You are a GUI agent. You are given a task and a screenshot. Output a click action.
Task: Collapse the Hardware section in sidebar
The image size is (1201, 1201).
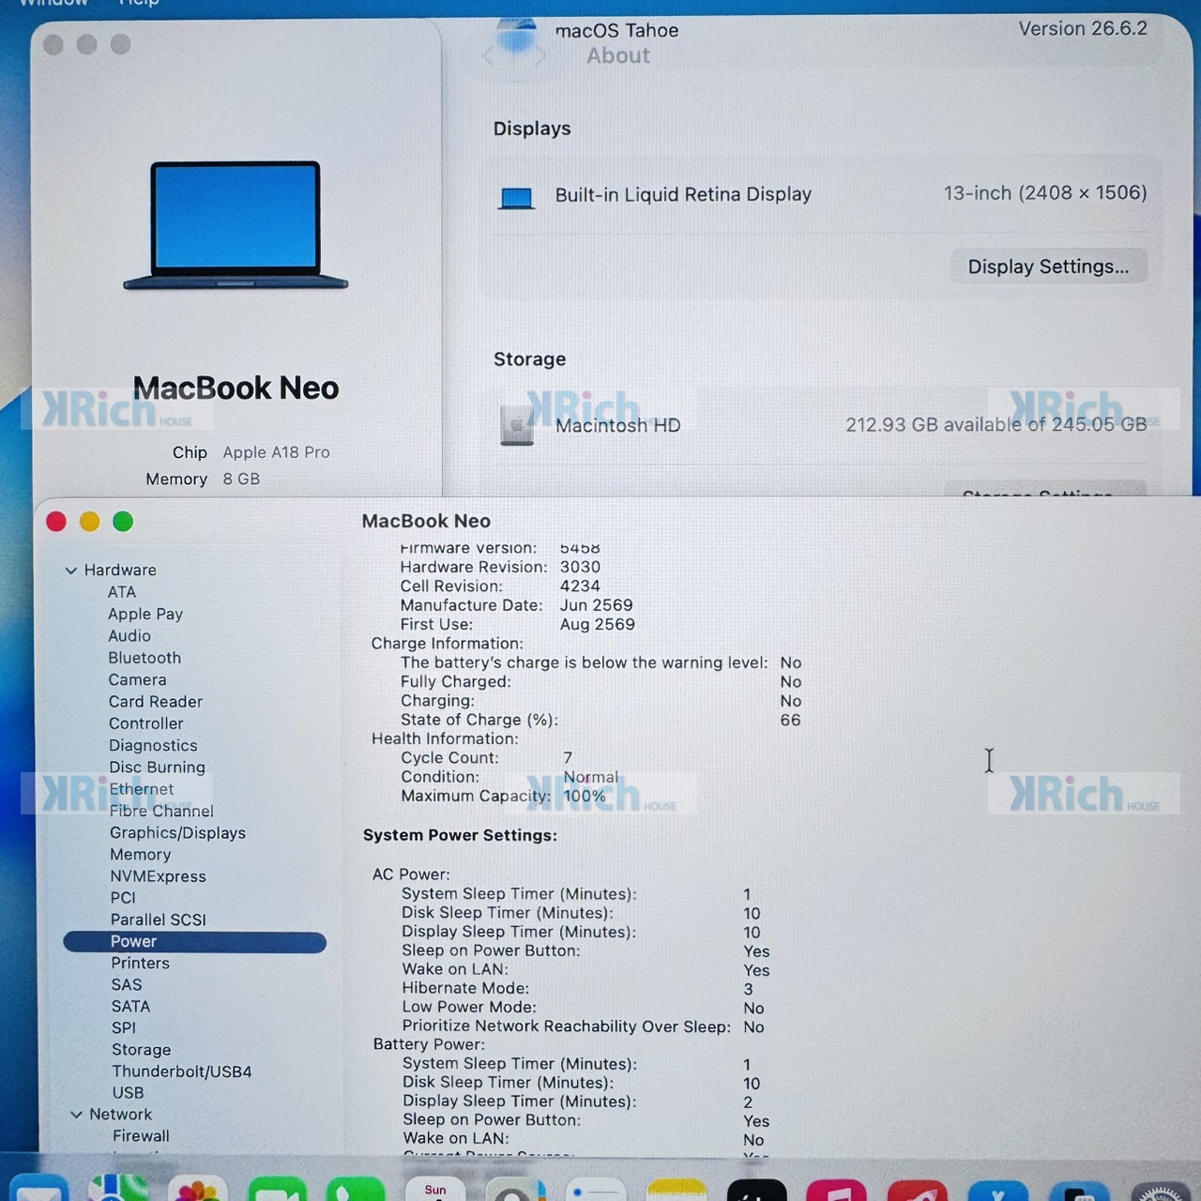pos(71,570)
